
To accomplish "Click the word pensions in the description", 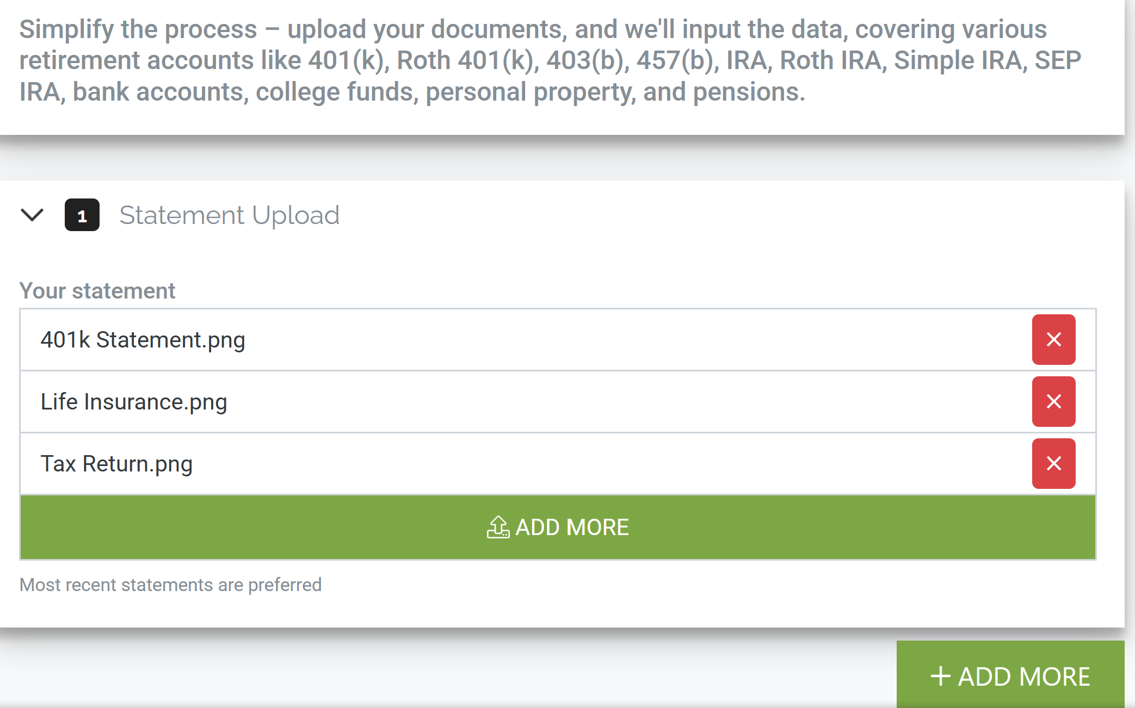I will [748, 92].
